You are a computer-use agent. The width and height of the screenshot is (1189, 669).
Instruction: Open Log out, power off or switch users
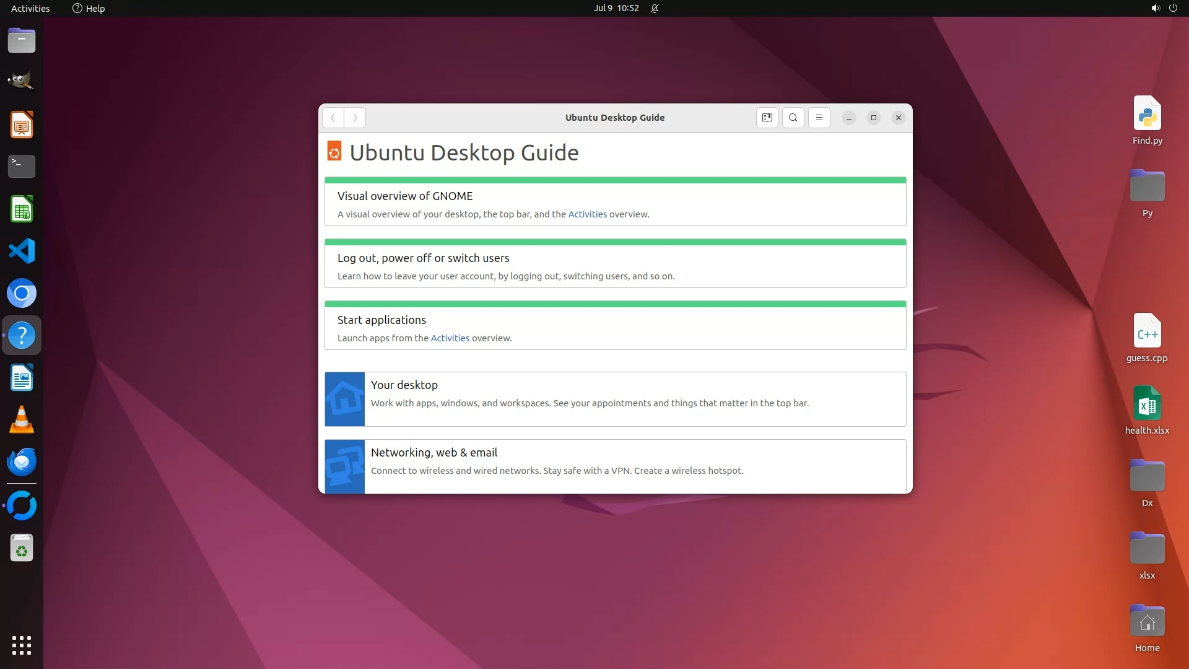423,258
